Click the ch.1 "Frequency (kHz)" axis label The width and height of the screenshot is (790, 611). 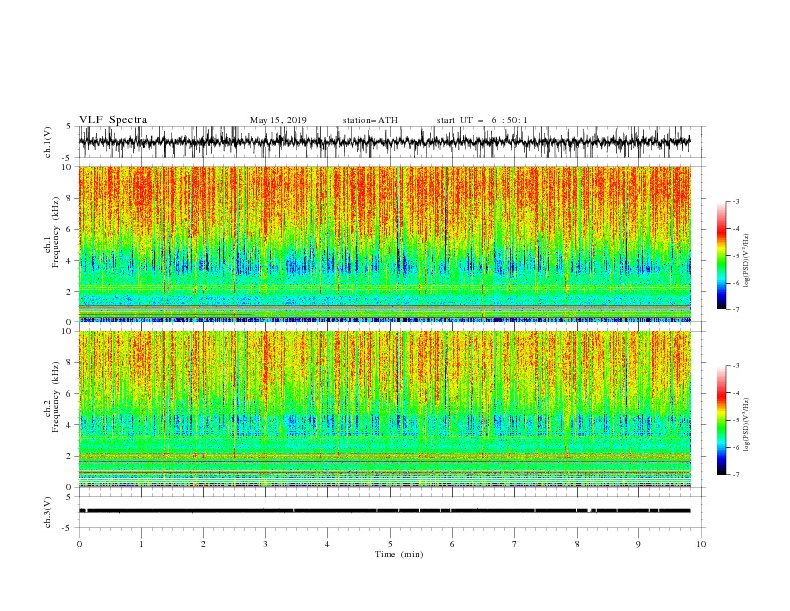(56, 231)
